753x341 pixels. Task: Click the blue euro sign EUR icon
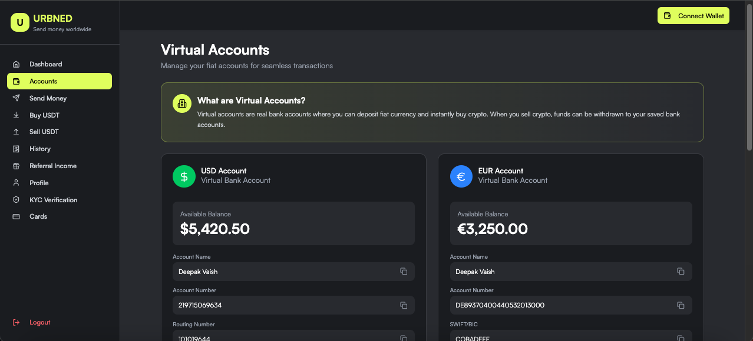coord(461,176)
